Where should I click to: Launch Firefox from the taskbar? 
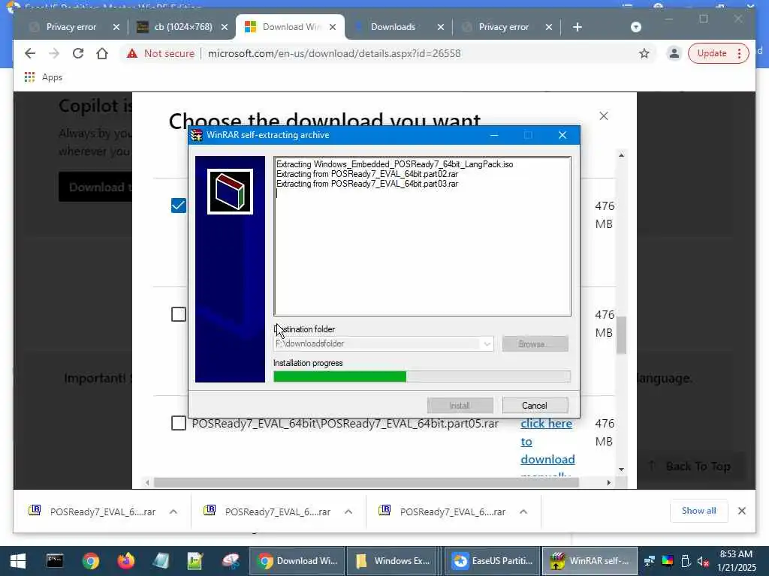(126, 561)
